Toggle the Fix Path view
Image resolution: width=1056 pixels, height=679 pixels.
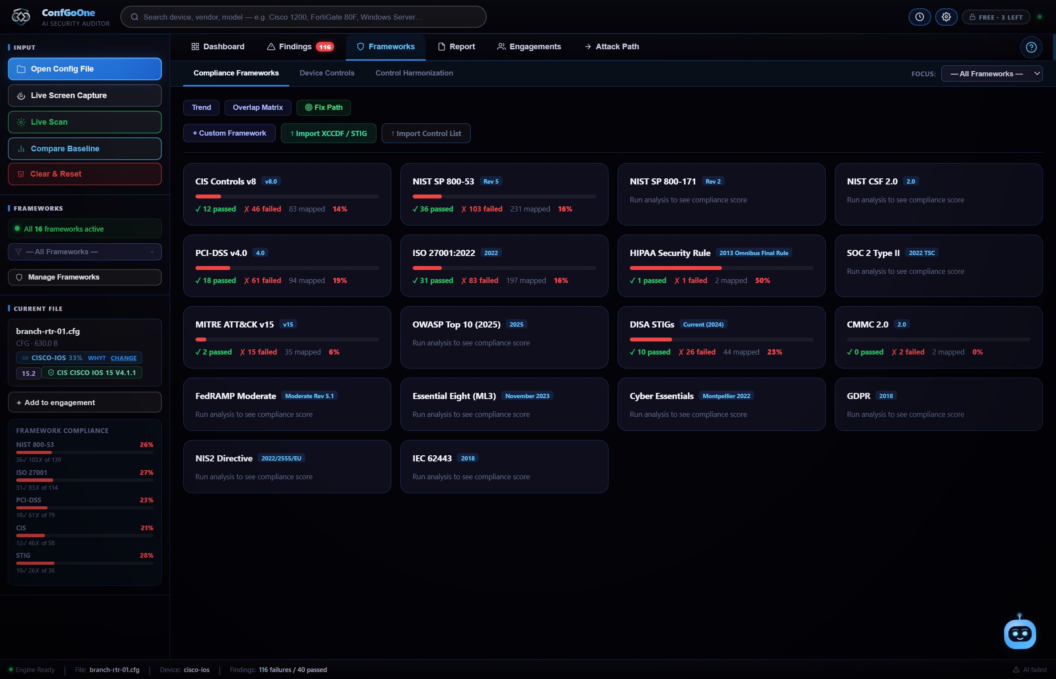tap(323, 108)
